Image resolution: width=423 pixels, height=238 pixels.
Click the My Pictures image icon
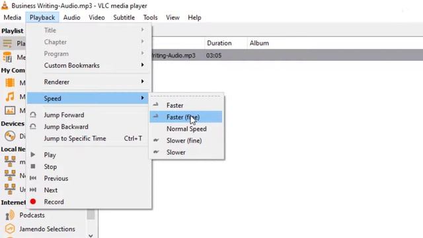[x=10, y=110]
